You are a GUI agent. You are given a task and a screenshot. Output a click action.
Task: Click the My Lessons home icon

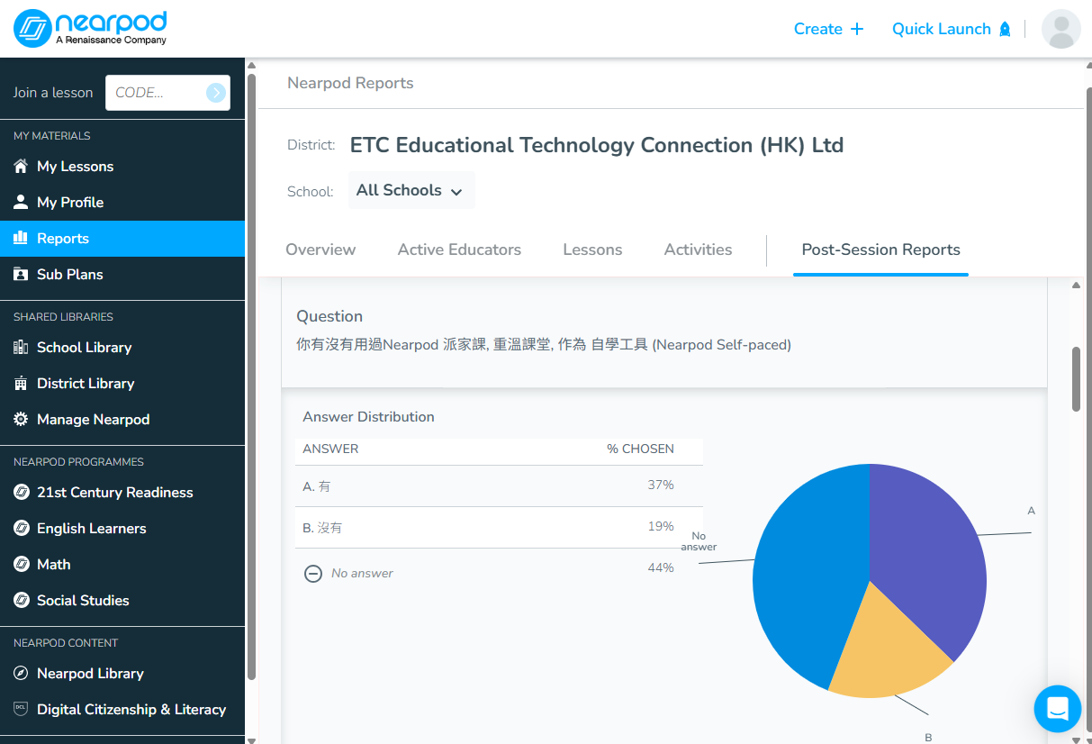pyautogui.click(x=21, y=167)
